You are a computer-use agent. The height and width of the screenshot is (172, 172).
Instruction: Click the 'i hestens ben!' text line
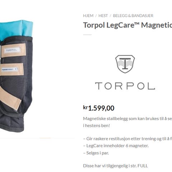(96, 125)
